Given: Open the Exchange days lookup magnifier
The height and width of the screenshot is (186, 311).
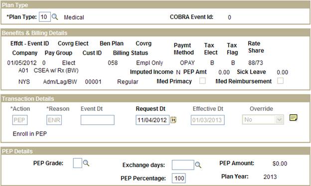Looking at the screenshot, I should coord(198,165).
